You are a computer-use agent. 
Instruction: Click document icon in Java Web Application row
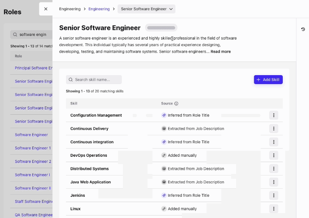coord(164,182)
